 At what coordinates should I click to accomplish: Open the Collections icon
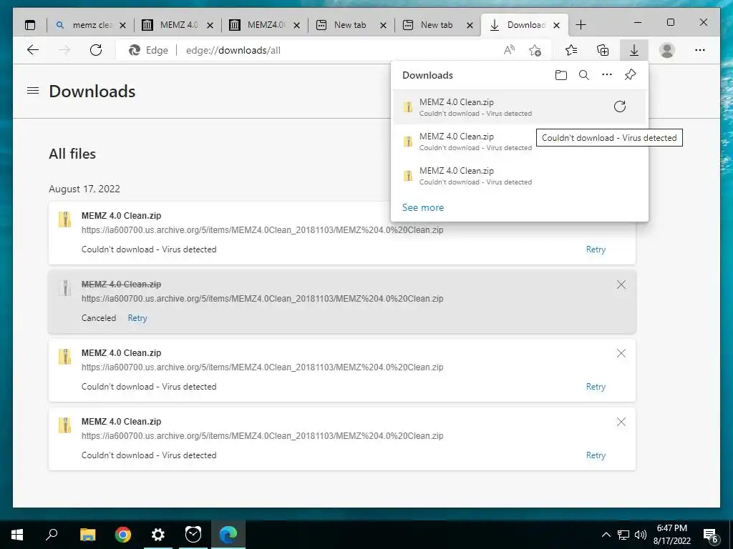click(x=603, y=50)
